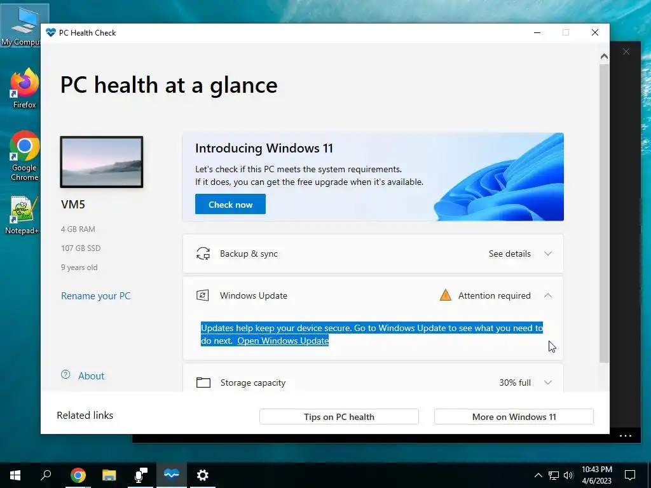Click the 9 years old text

click(79, 268)
